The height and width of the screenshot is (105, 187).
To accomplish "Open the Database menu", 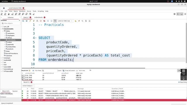I will [x=22, y=11].
